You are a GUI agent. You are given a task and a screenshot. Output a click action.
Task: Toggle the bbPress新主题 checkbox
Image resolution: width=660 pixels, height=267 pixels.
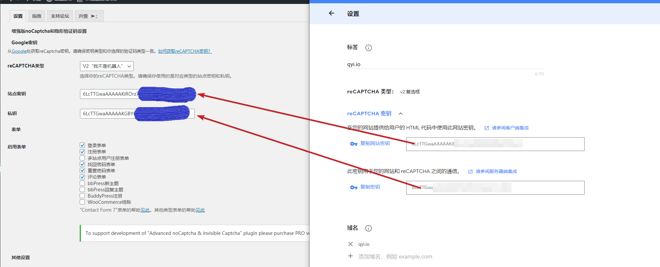pos(82,183)
